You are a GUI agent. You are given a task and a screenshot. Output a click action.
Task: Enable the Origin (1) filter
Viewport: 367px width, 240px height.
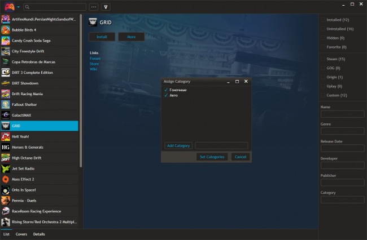point(323,77)
